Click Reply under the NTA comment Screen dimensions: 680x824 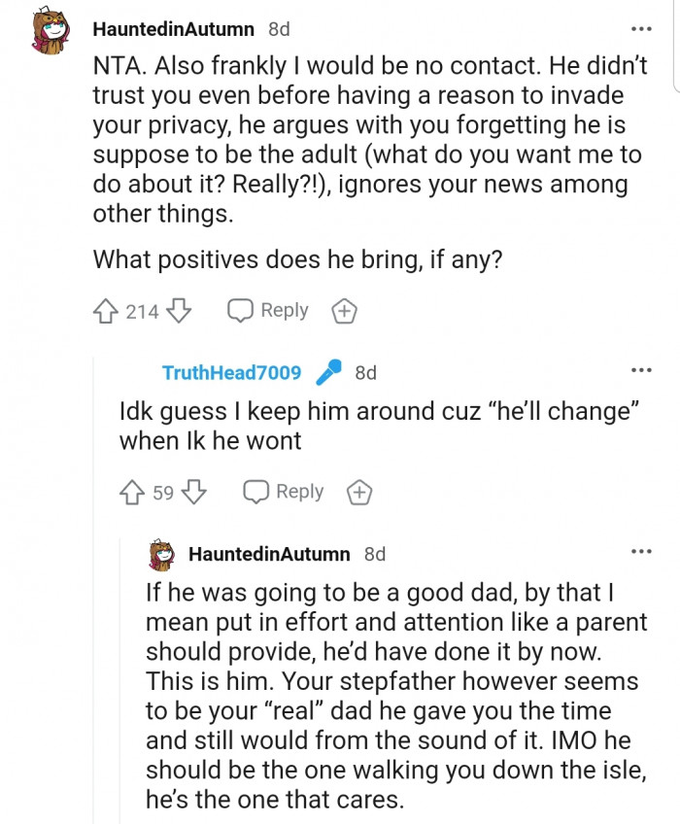point(268,311)
